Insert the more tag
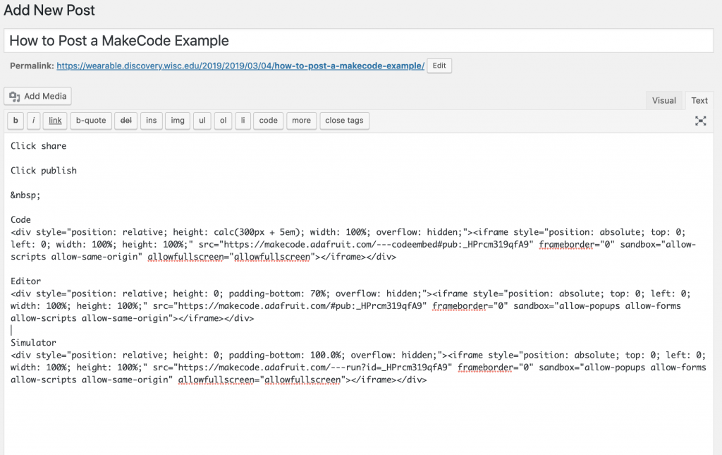This screenshot has height=455, width=722. [x=301, y=121]
